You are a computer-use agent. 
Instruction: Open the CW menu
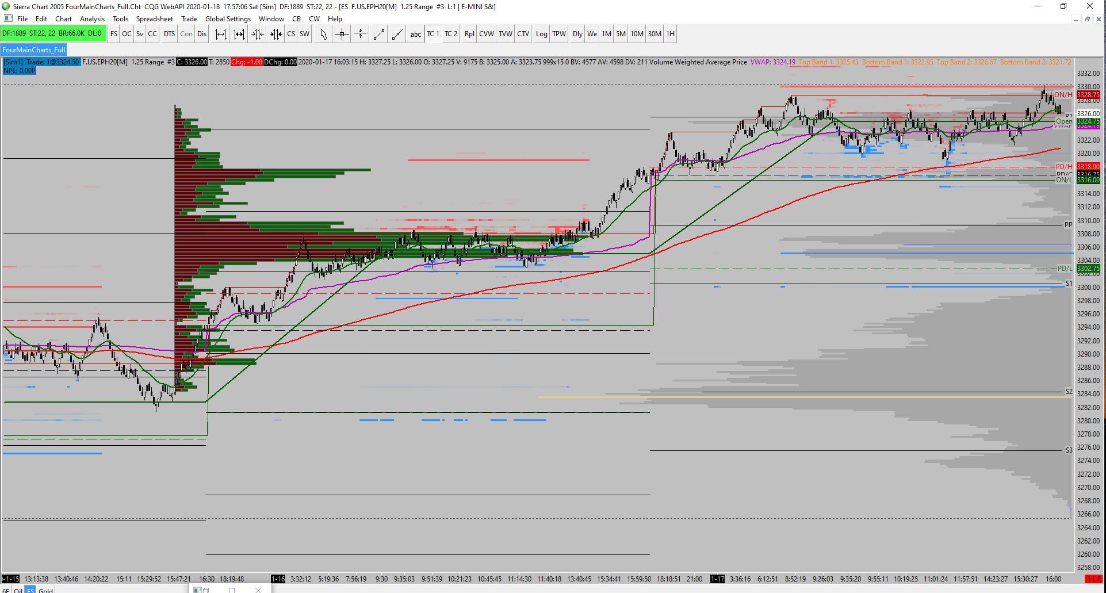coord(315,18)
